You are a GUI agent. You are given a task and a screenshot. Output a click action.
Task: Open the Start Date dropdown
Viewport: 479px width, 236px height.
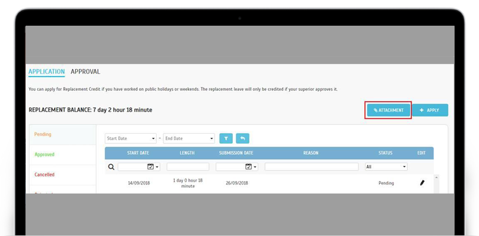(131, 139)
